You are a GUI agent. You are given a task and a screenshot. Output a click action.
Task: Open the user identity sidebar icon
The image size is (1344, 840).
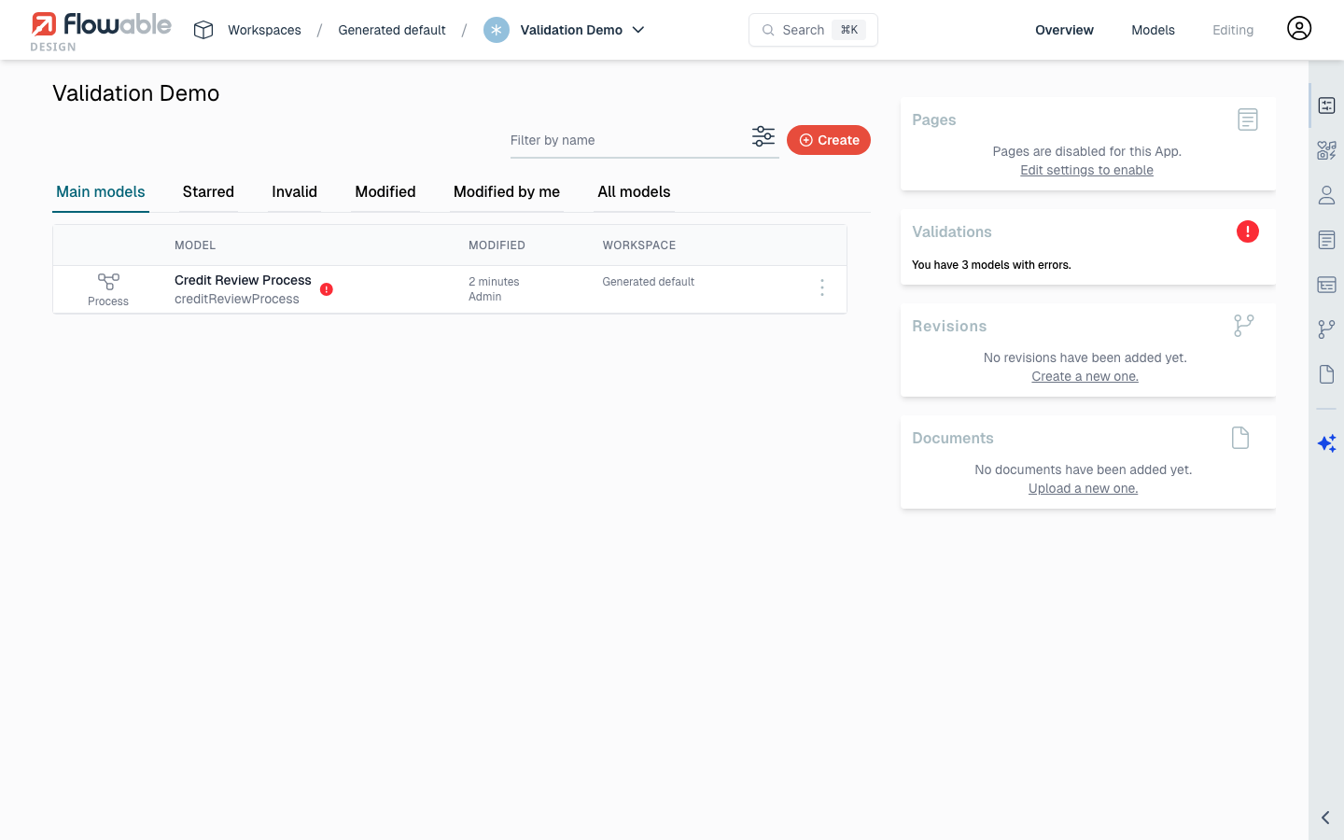tap(1326, 195)
